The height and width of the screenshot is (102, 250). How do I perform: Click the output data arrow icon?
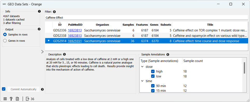[x=27, y=99]
